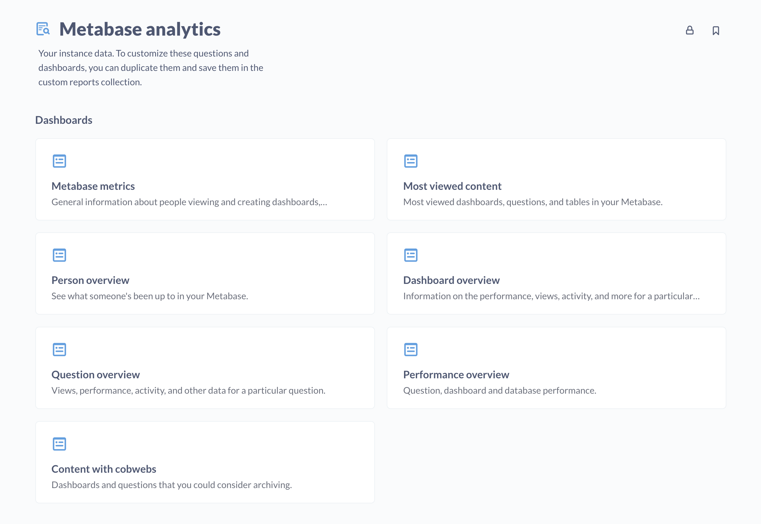Click the Person overview dashboard icon
This screenshot has width=761, height=524.
point(59,255)
